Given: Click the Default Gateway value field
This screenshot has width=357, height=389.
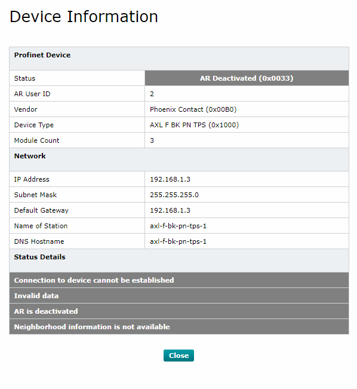Looking at the screenshot, I should tap(247, 210).
